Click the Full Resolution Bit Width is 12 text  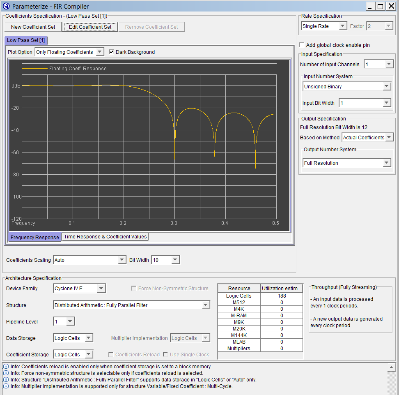(x=334, y=127)
